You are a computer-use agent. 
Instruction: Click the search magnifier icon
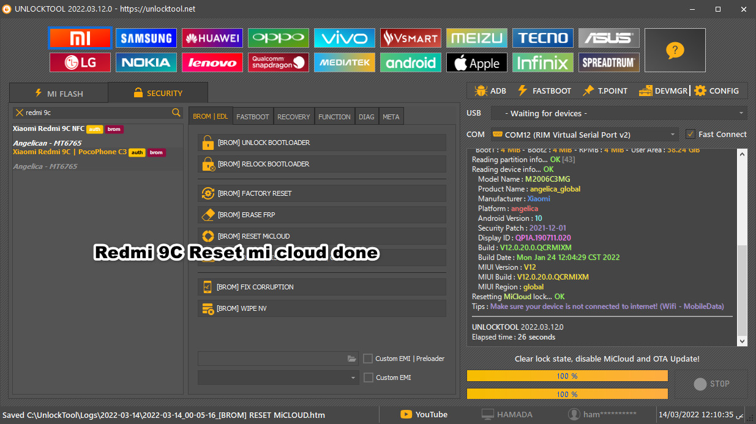click(176, 113)
